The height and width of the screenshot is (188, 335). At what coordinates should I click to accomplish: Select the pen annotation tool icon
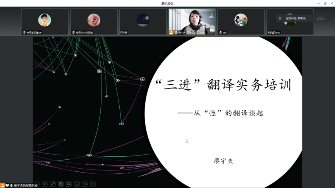pyautogui.click(x=53, y=184)
